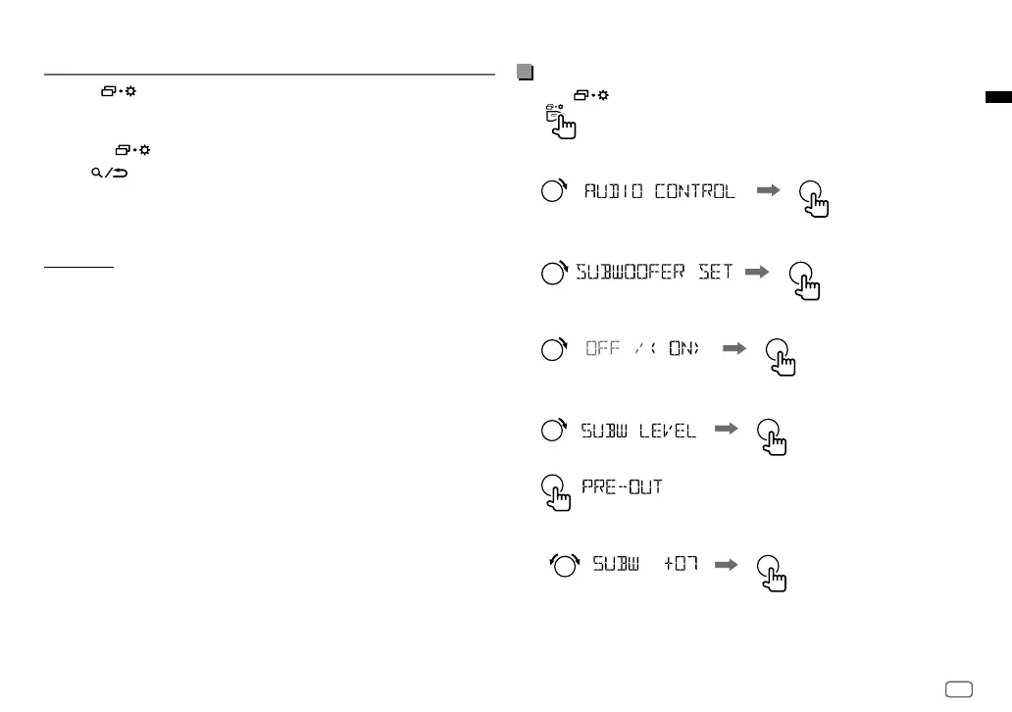Click the ON option in the OFF / ON display
Screen dimensions: 1012x712
tap(684, 348)
